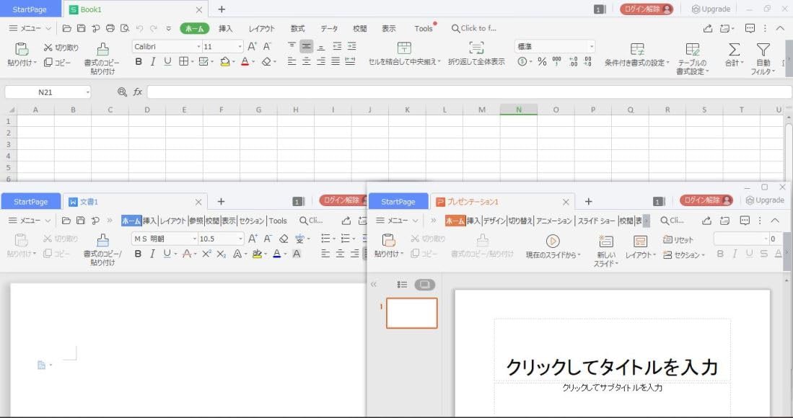
Task: Switch to the アニメーション tab in Presentation
Action: coord(554,221)
